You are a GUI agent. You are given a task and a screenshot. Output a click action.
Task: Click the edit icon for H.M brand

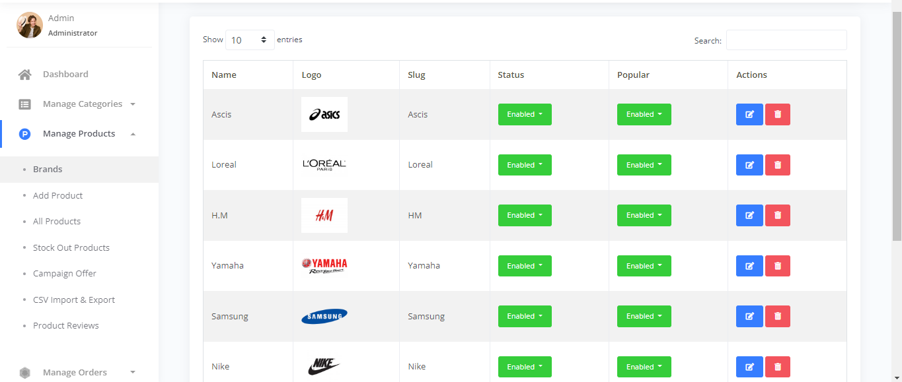click(x=749, y=215)
